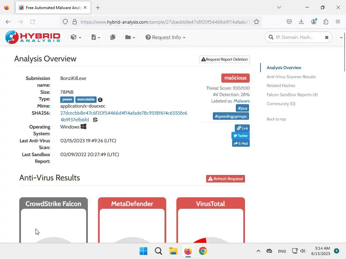Screen dimensions: 346x259
Task: Open taskbar Search
Action: [158, 251]
